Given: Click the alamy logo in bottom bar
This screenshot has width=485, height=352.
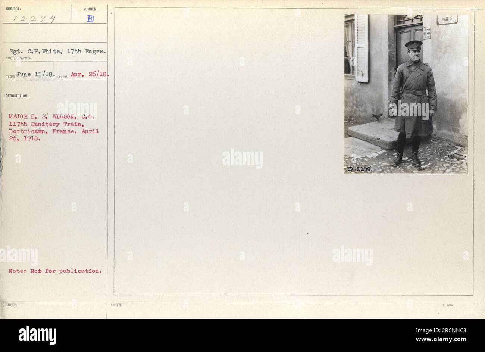Looking at the screenshot, I should coord(37,335).
